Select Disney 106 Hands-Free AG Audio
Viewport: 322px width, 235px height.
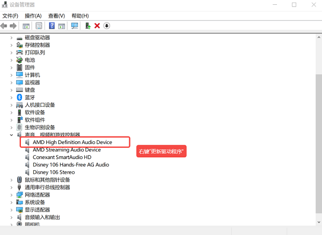point(70,165)
